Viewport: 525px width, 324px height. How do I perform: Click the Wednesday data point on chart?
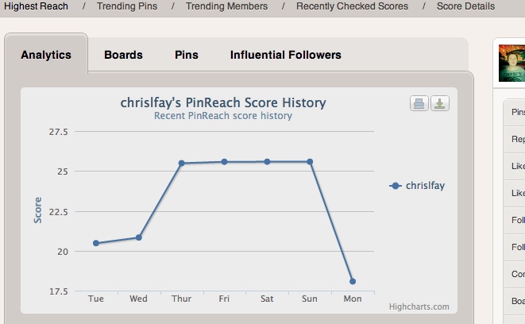click(139, 237)
